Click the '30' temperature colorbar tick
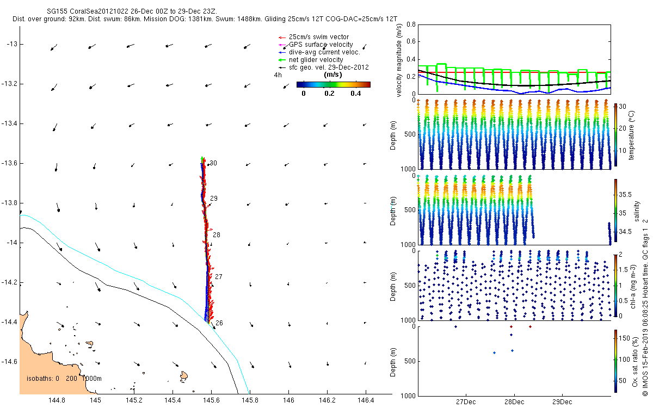The image size is (653, 408). point(622,106)
